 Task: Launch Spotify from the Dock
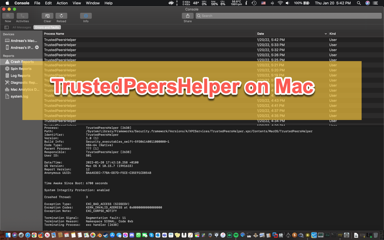[x=236, y=235]
